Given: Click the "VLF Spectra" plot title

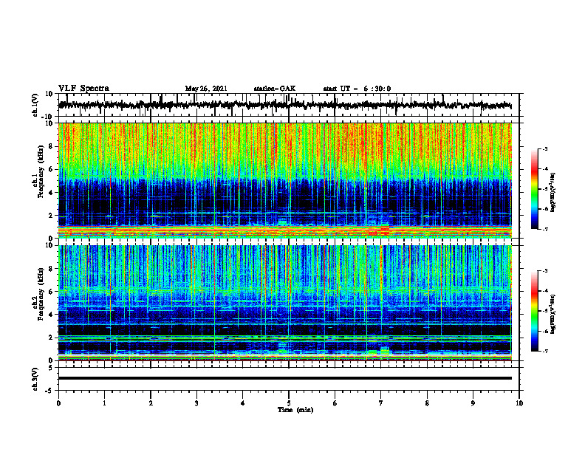Looking at the screenshot, I should [x=83, y=88].
